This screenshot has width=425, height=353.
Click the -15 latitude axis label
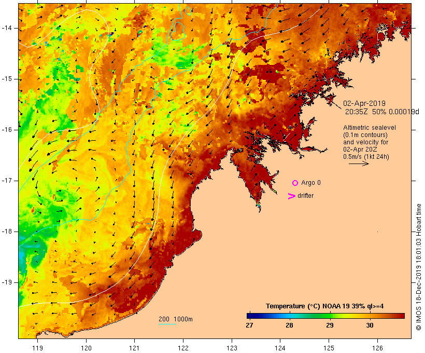[7, 79]
